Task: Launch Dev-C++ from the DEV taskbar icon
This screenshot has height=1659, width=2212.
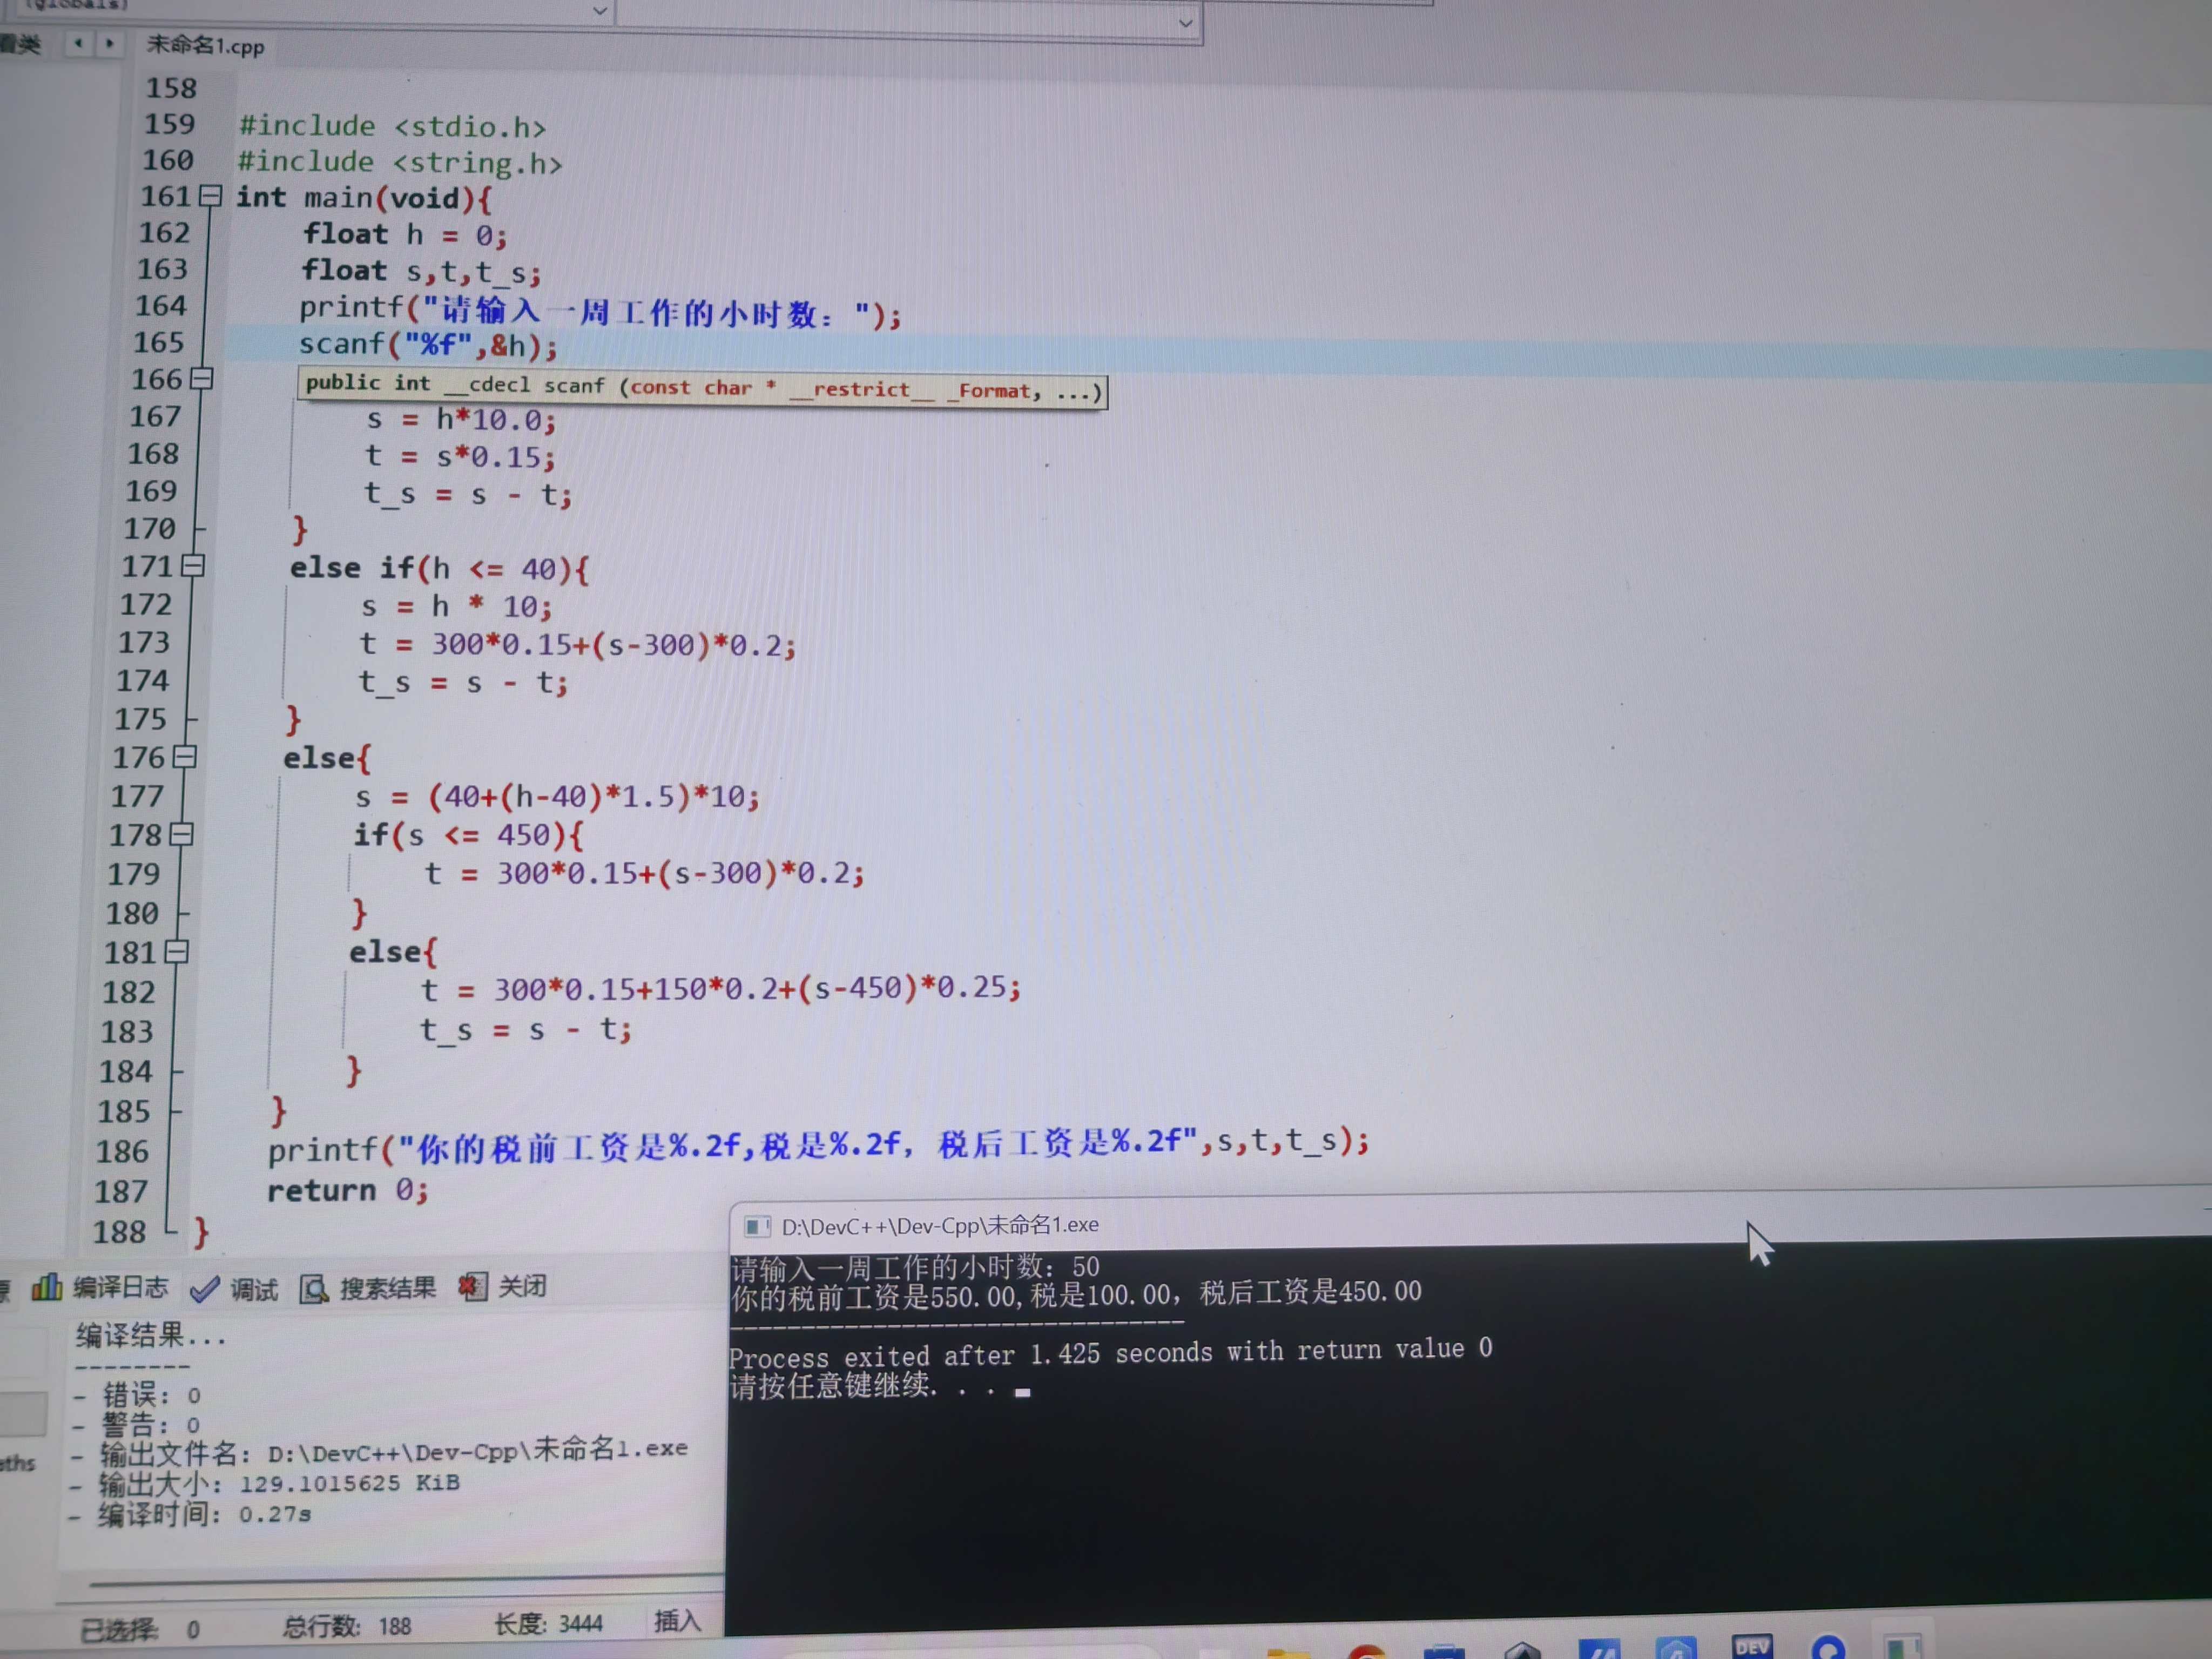Action: tap(1752, 1650)
